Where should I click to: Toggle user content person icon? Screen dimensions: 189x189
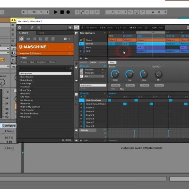click(x=69, y=39)
